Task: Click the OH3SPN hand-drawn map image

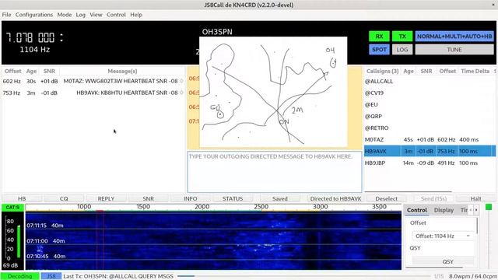Action: [x=273, y=92]
